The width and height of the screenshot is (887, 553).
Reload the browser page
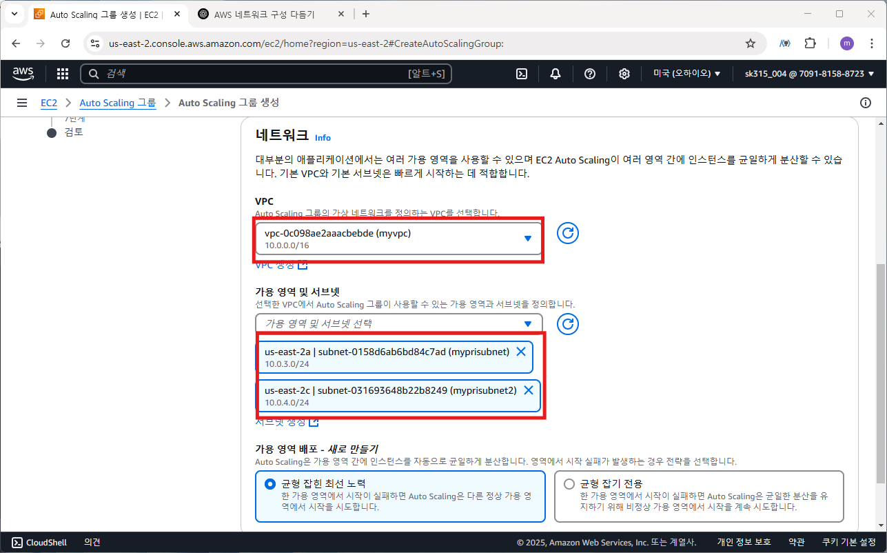pyautogui.click(x=65, y=43)
